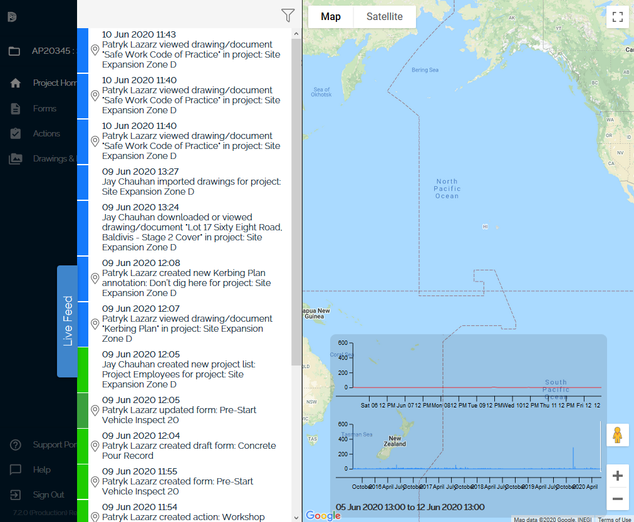Click the Sign Out exit icon

click(16, 495)
